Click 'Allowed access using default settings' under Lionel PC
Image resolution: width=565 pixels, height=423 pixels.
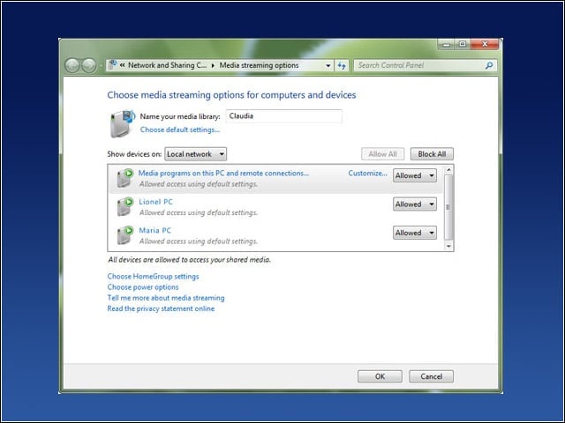[199, 212]
